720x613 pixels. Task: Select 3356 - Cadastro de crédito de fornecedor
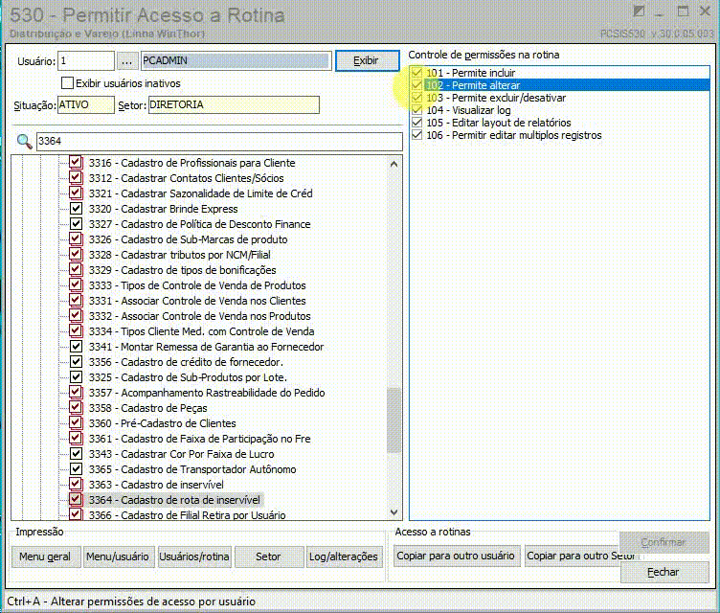pos(186,362)
